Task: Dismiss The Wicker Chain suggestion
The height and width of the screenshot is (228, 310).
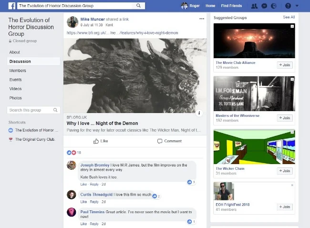Action: pos(292,132)
